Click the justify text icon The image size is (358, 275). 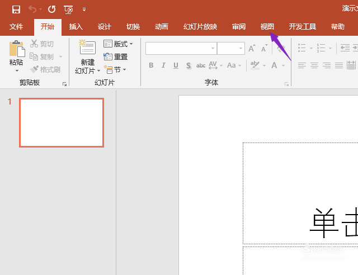point(339,65)
